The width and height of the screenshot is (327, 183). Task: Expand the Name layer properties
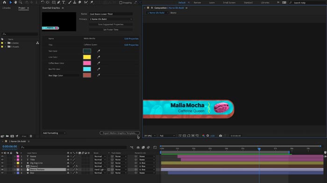[x=15, y=156]
